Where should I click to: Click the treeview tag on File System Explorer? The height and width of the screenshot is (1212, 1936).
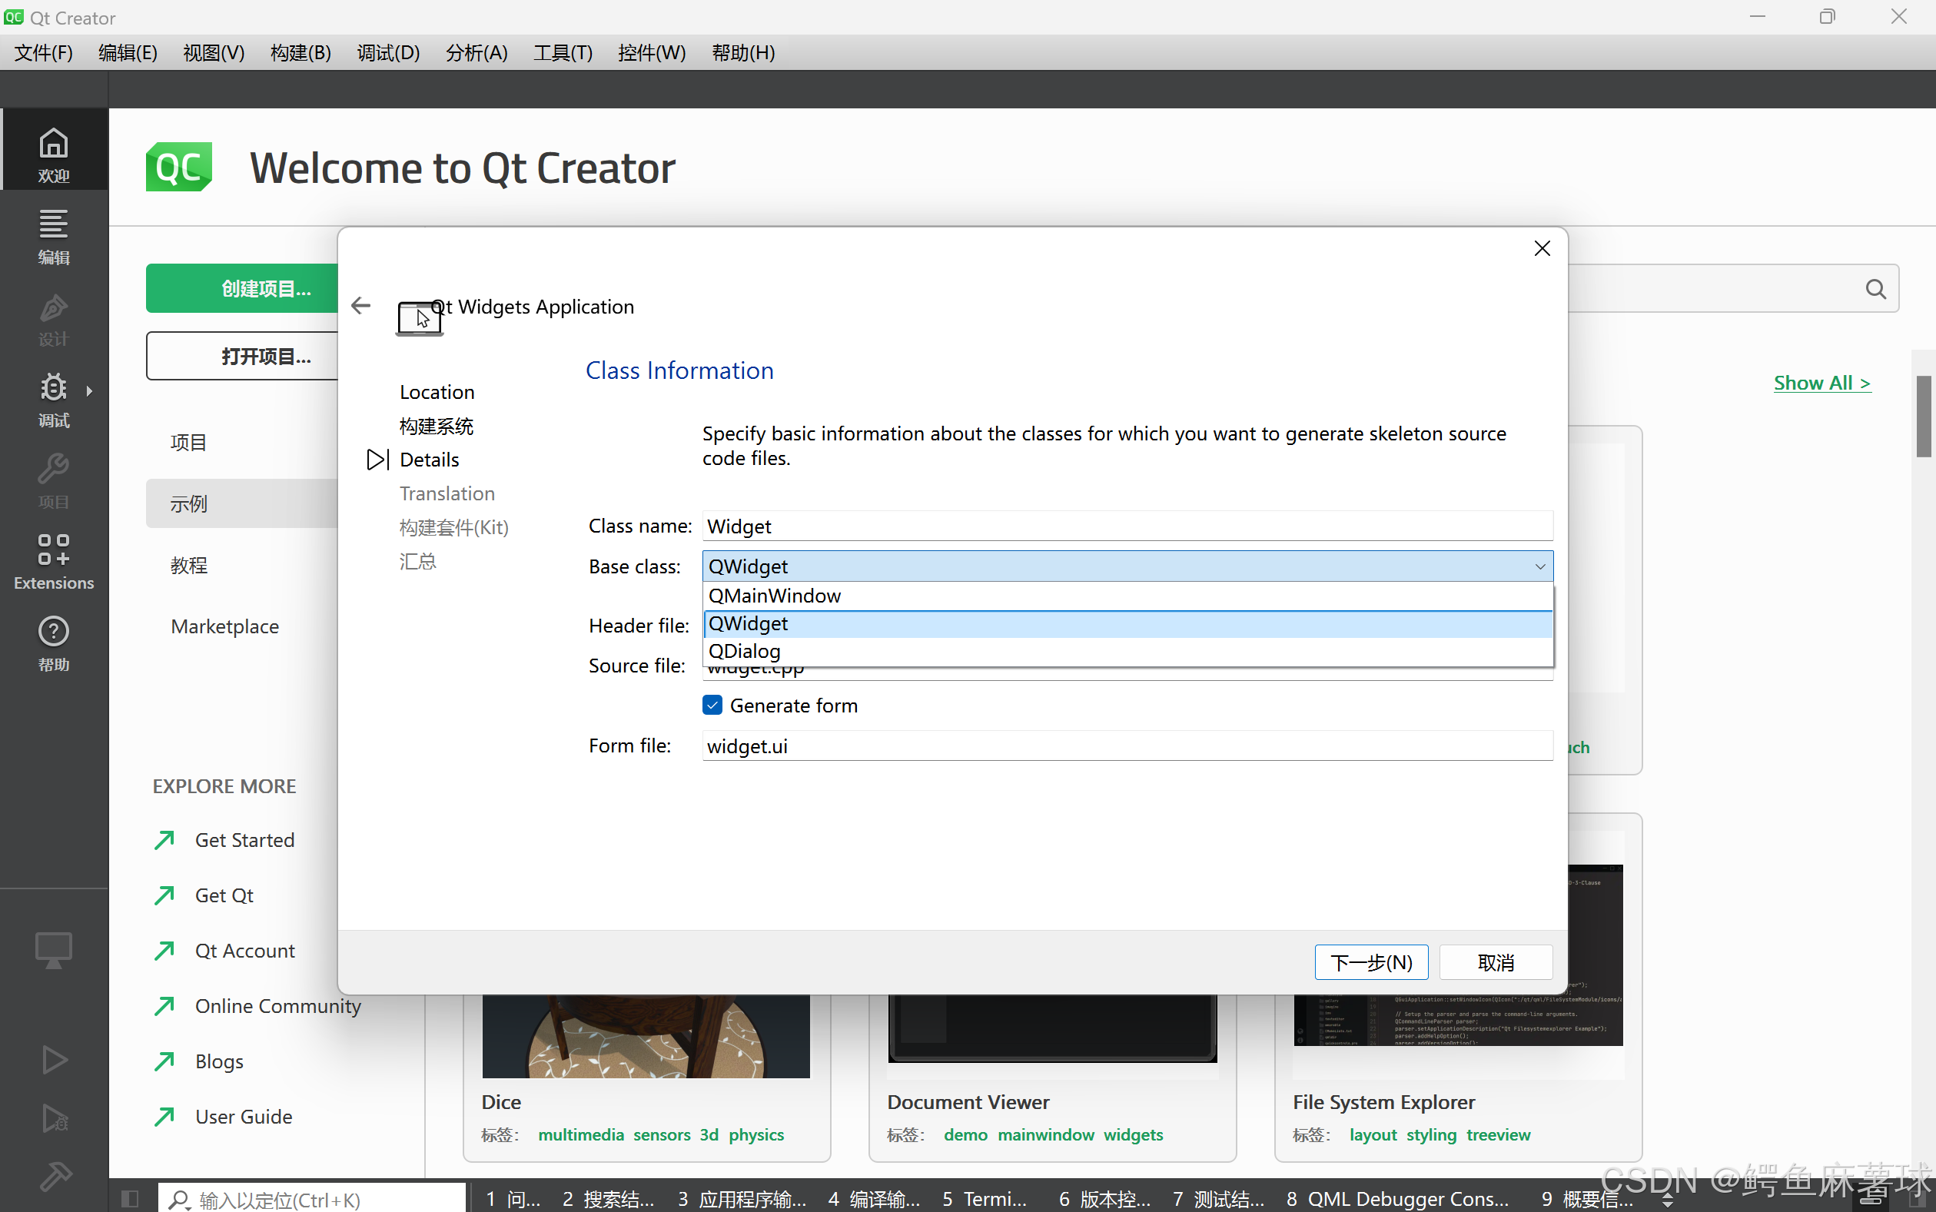[x=1498, y=1134]
